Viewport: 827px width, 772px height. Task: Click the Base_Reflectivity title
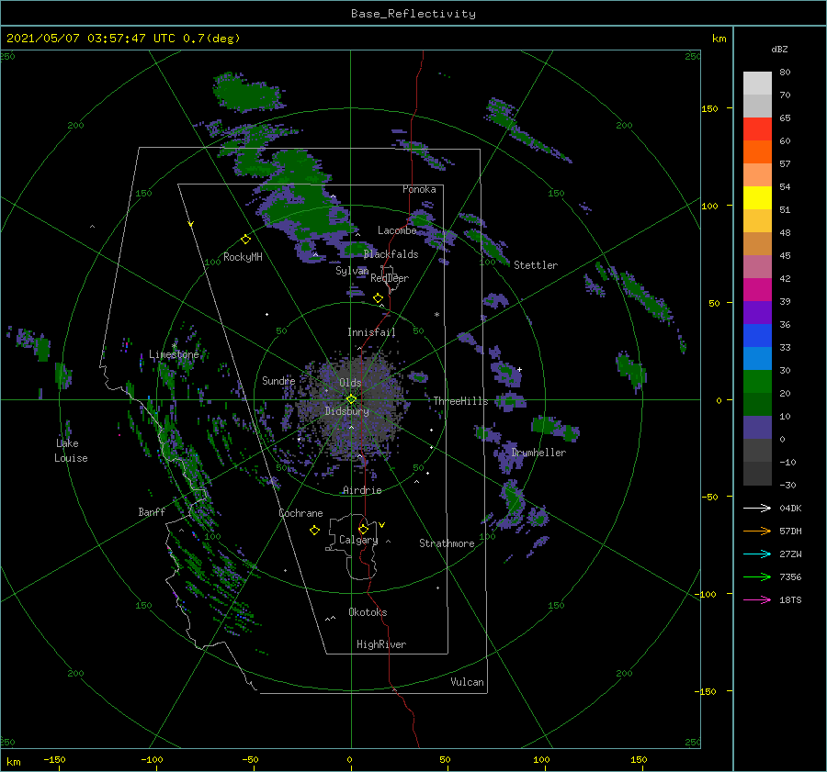pos(413,14)
